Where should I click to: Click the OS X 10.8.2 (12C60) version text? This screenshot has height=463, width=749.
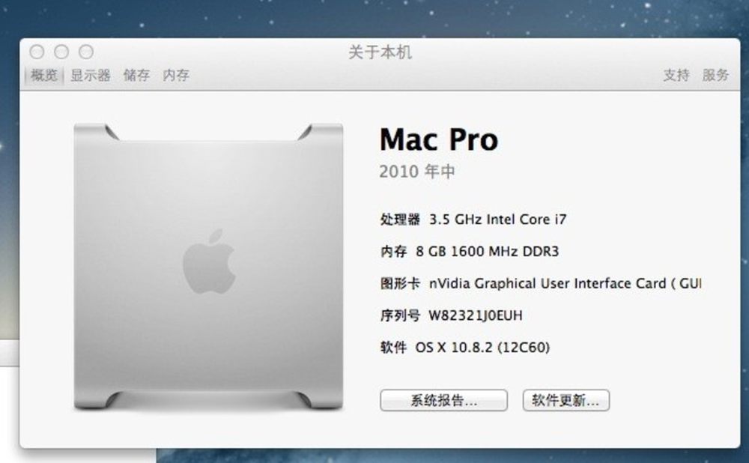(482, 348)
